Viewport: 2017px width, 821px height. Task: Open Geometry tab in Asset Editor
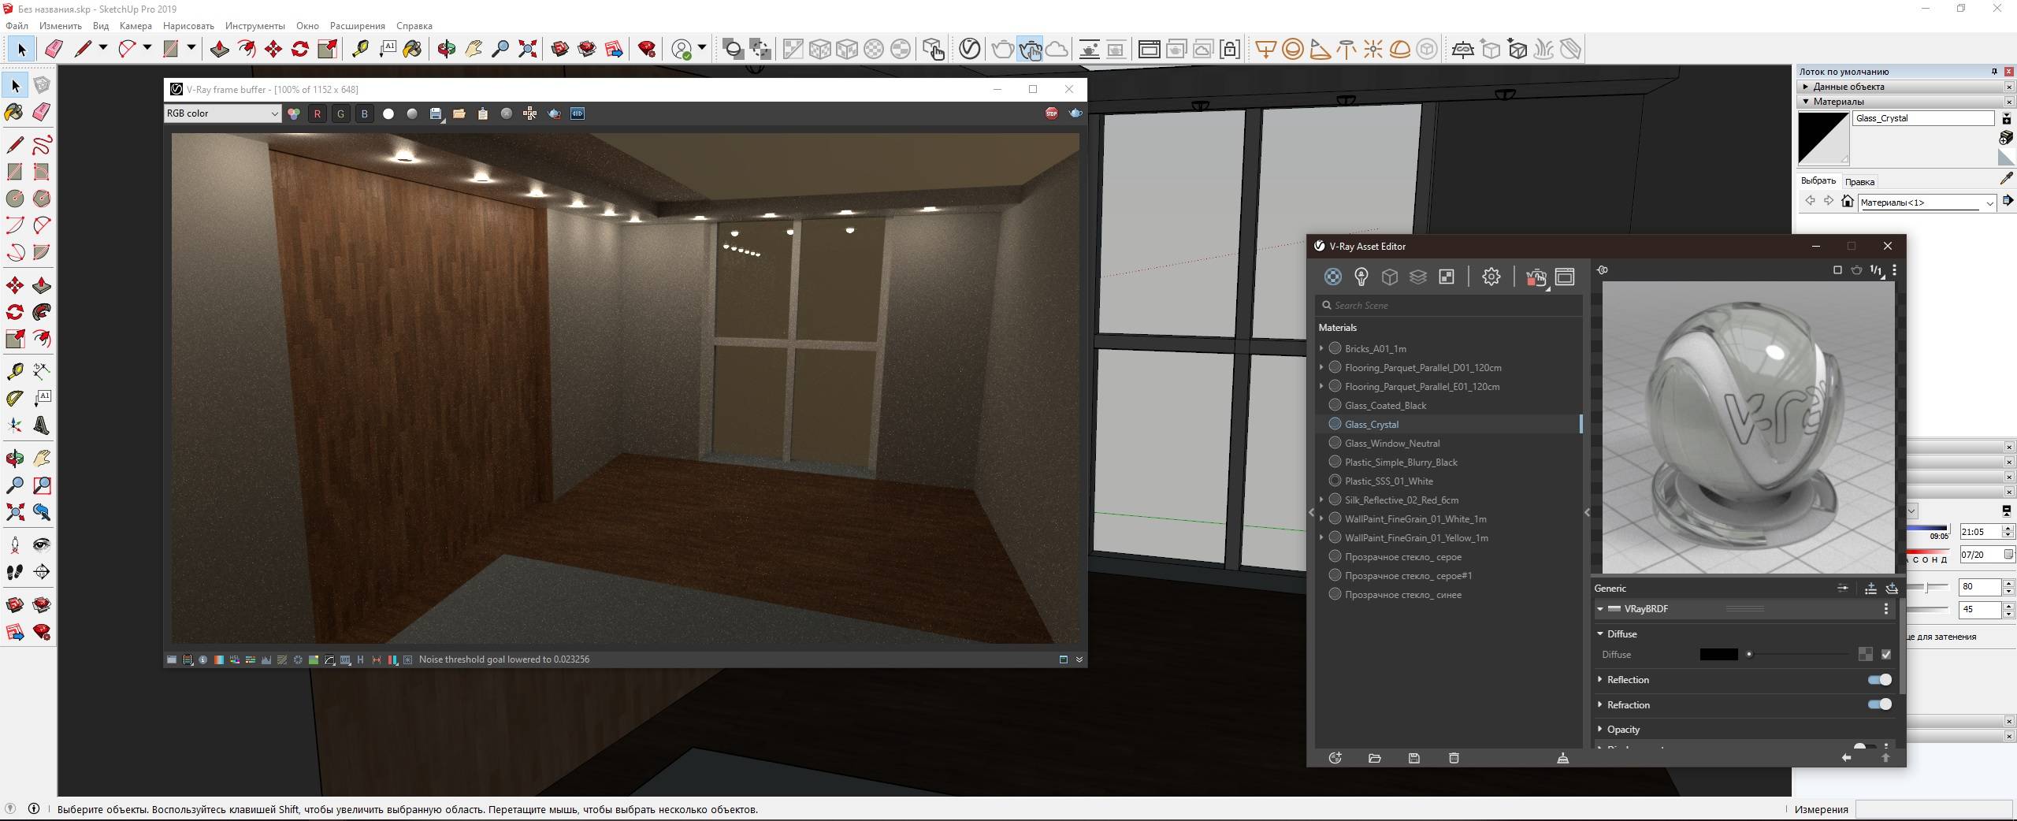pos(1390,277)
